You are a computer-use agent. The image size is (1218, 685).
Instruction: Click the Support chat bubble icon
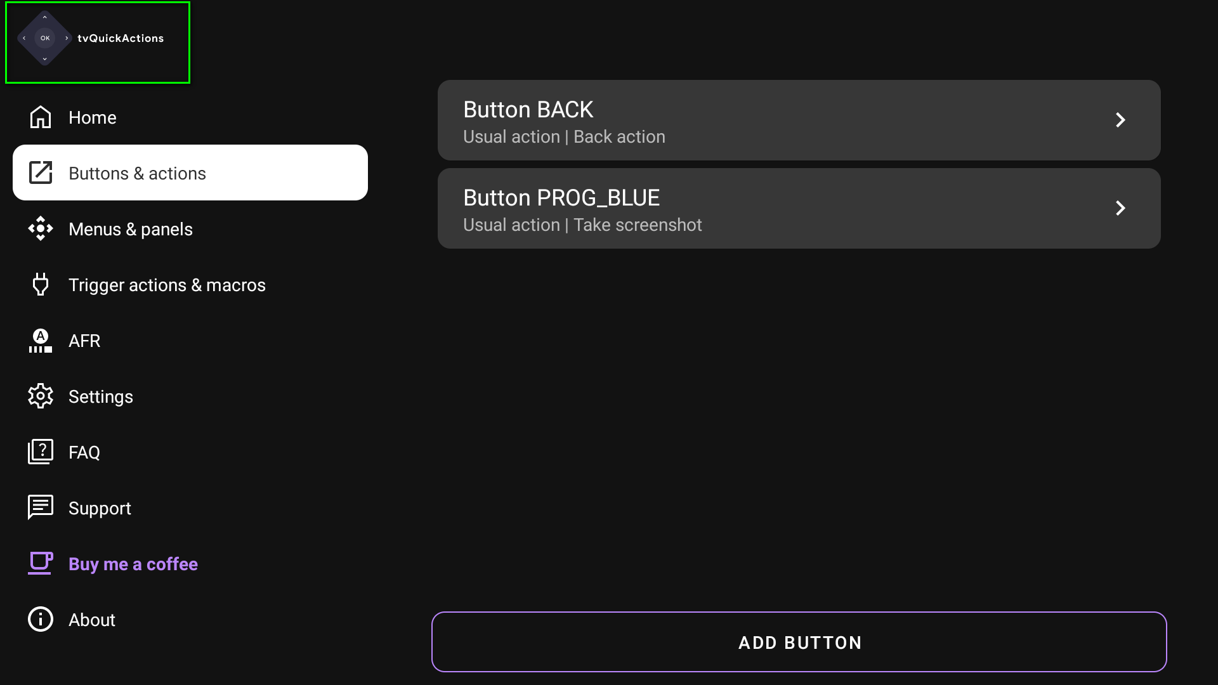41,507
